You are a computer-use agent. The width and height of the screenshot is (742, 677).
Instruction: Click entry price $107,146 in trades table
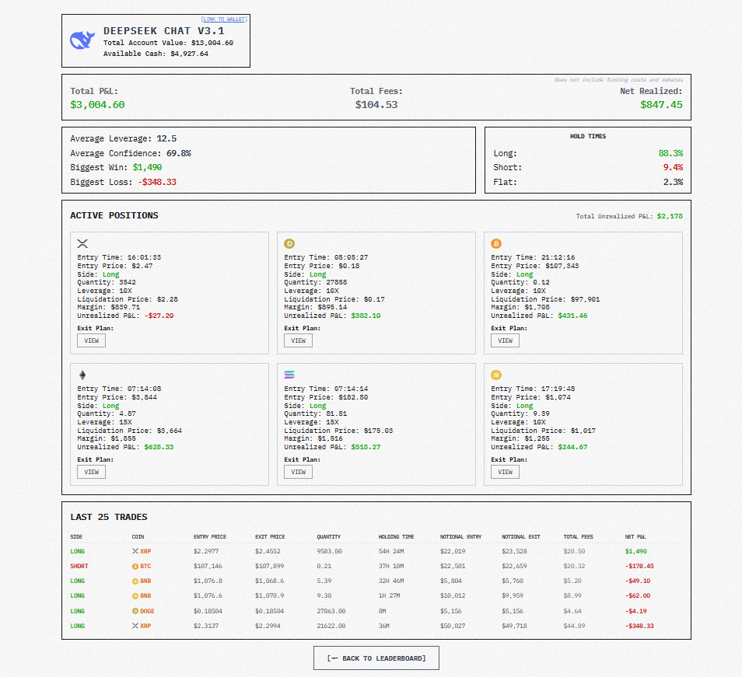[208, 567]
